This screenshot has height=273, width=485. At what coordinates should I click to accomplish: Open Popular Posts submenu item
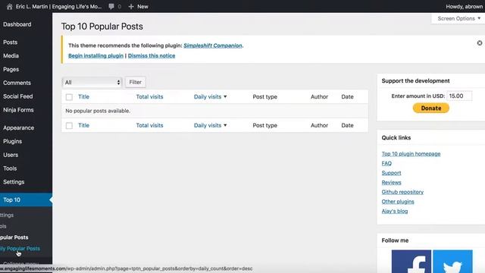point(14,237)
